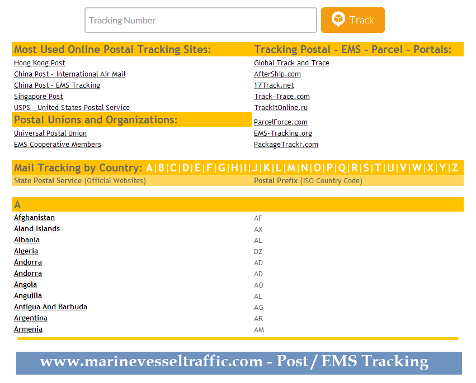Image resolution: width=476 pixels, height=383 pixels.
Task: Open the Algeria postal service link
Action: 26,251
